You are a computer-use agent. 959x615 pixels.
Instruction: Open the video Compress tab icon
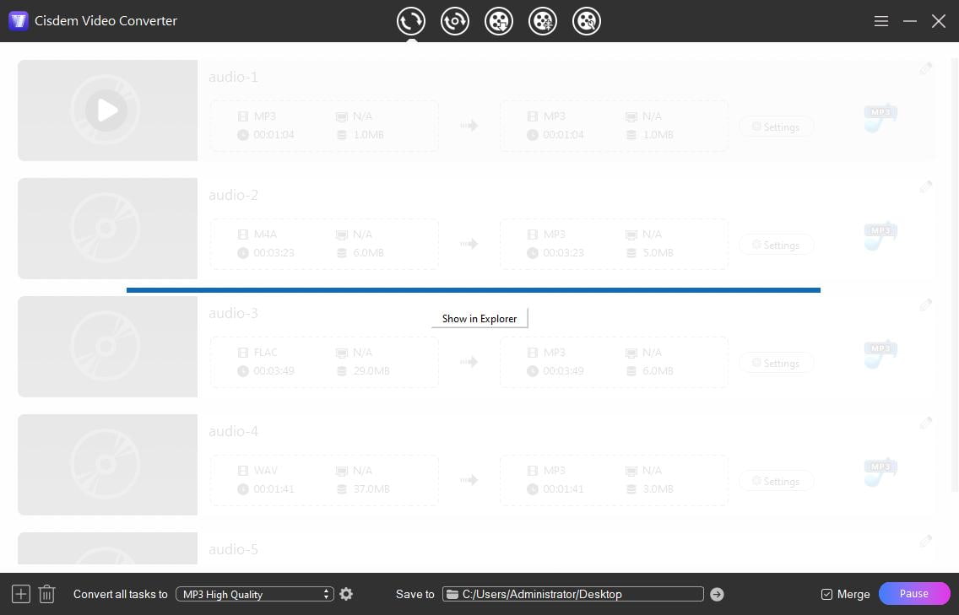543,21
